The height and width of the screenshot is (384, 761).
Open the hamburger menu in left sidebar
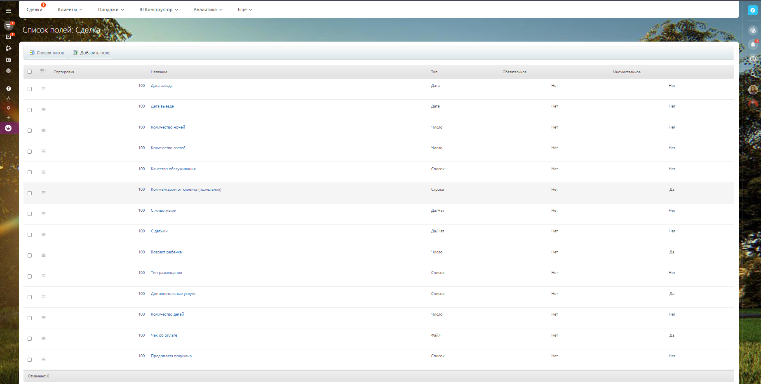pos(8,11)
